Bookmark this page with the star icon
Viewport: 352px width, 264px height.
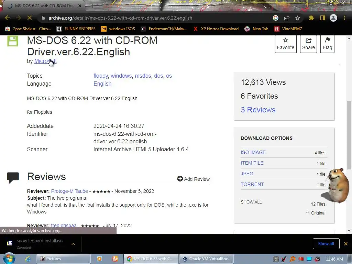[298, 18]
